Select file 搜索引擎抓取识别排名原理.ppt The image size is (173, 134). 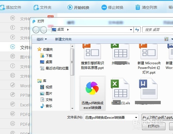pyautogui.click(x=92, y=57)
